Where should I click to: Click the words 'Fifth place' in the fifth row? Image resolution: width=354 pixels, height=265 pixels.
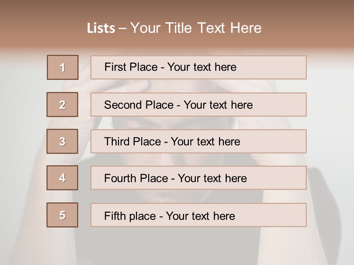tap(130, 216)
